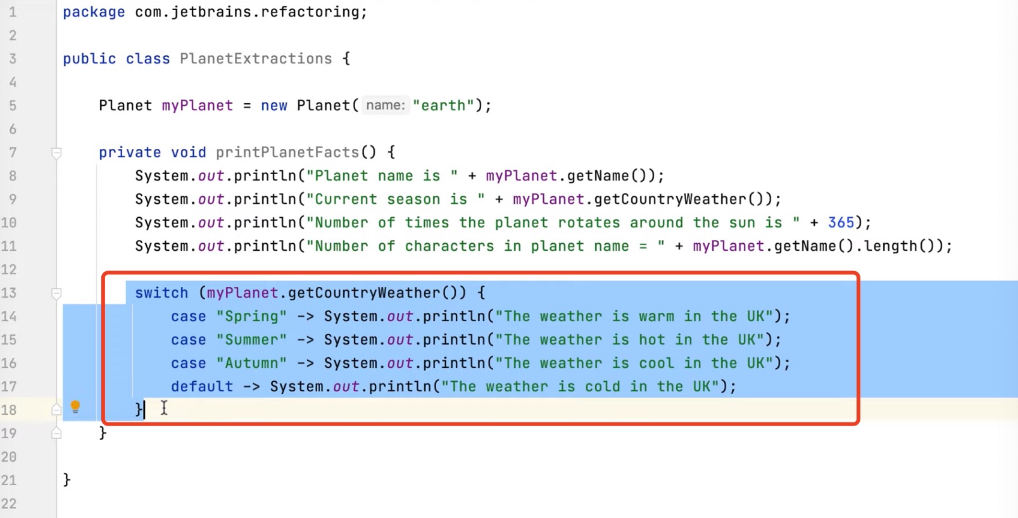Click the number 365 literal
Image resolution: width=1018 pixels, height=518 pixels.
(x=841, y=223)
